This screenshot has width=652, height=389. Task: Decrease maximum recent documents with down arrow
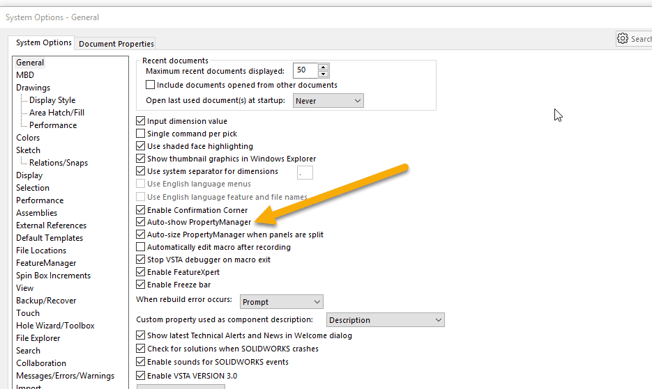point(323,74)
